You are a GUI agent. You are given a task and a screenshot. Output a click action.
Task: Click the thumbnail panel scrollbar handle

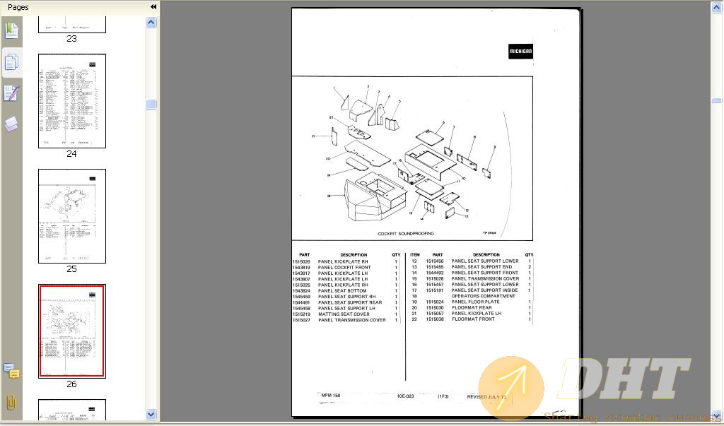click(151, 104)
